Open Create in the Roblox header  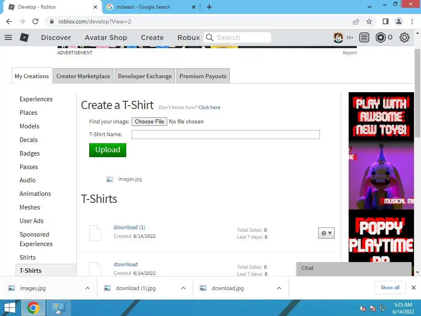click(152, 37)
